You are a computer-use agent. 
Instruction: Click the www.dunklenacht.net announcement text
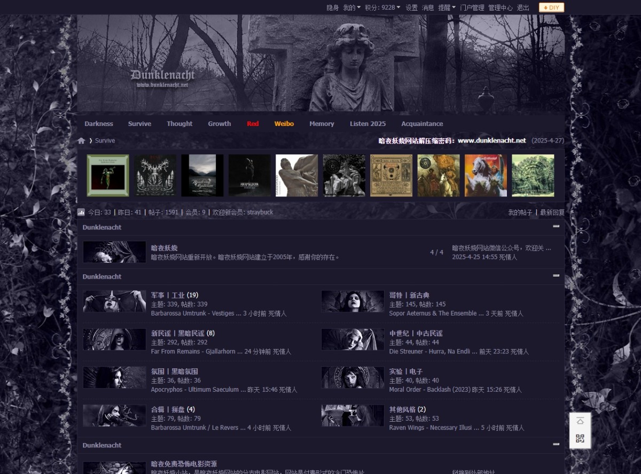[452, 141]
